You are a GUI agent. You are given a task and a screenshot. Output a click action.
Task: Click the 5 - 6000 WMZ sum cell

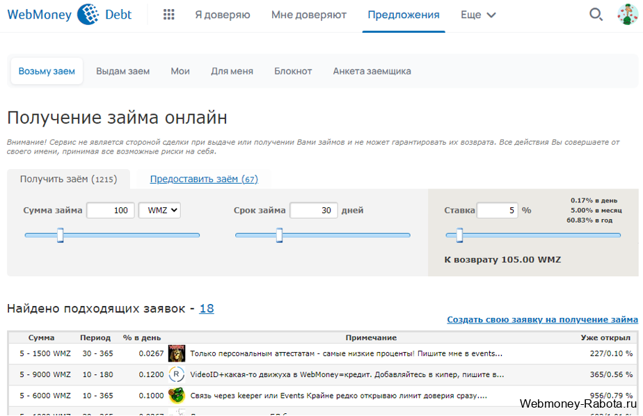[45, 396]
